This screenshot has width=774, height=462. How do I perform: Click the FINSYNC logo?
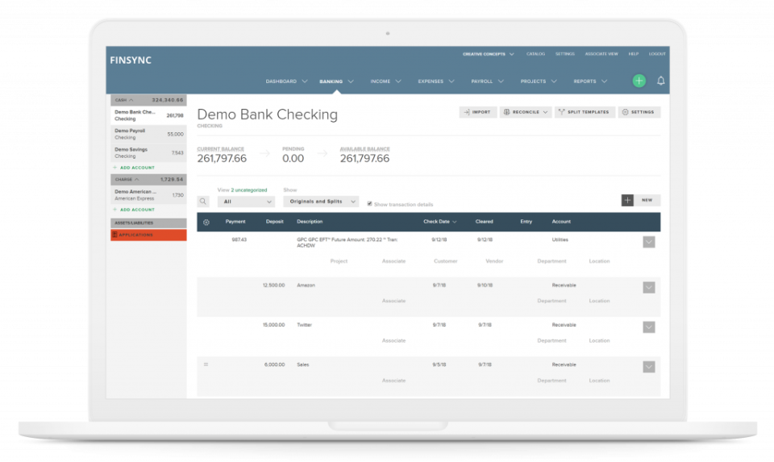pos(131,60)
